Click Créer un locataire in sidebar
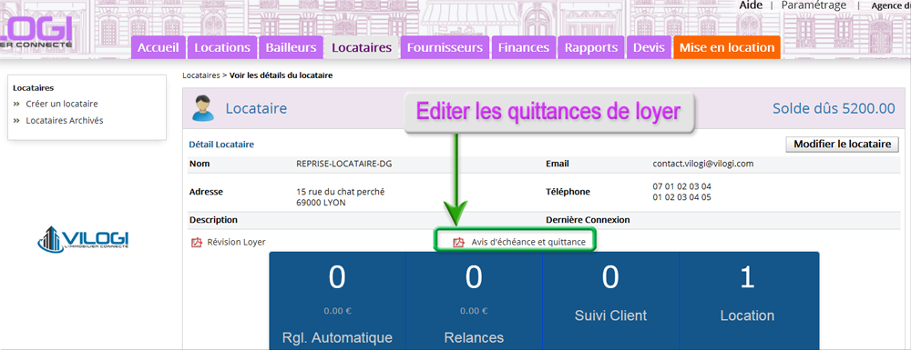 [62, 104]
